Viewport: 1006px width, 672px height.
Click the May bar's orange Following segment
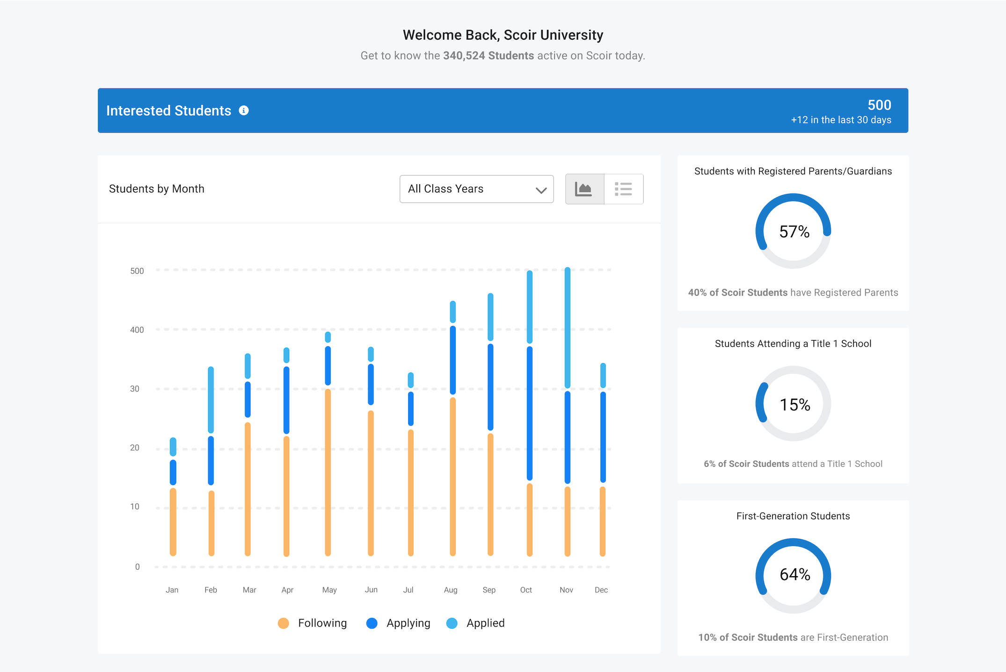pyautogui.click(x=328, y=472)
